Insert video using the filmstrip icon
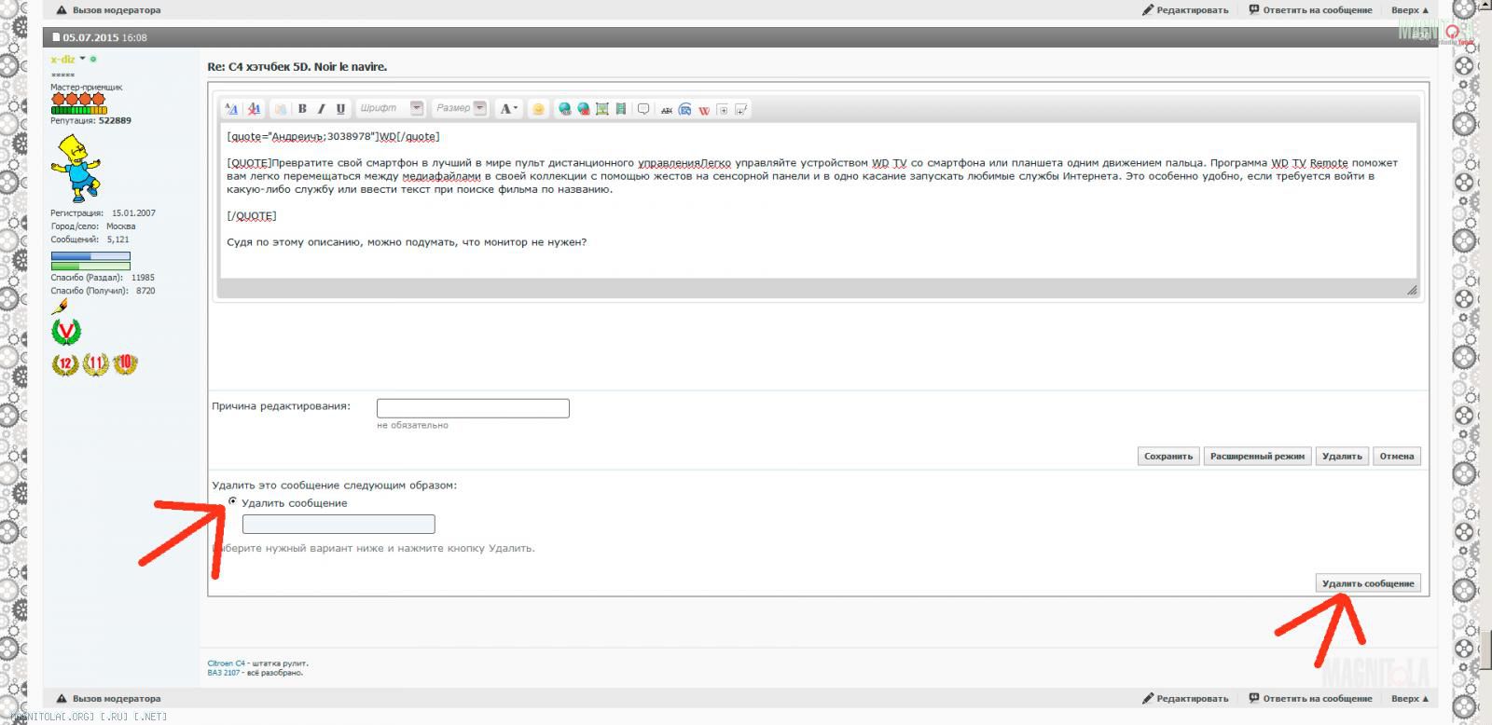This screenshot has width=1492, height=725. click(620, 109)
